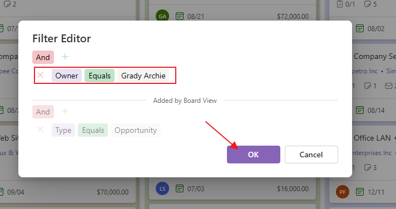396x209 pixels.
Task: Change the Owner field selector
Action: pyautogui.click(x=67, y=76)
